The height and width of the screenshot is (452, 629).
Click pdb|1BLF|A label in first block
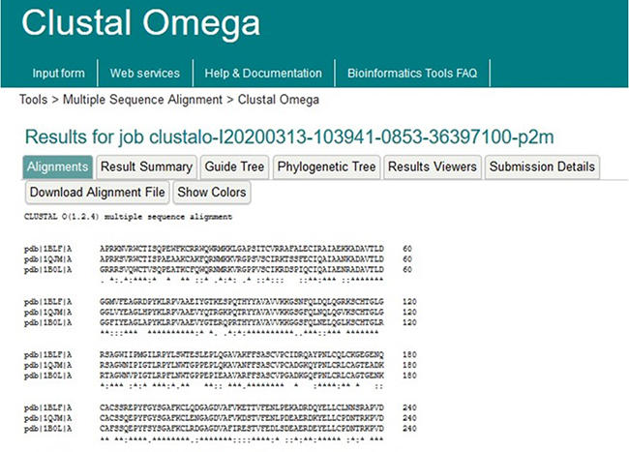coord(47,249)
